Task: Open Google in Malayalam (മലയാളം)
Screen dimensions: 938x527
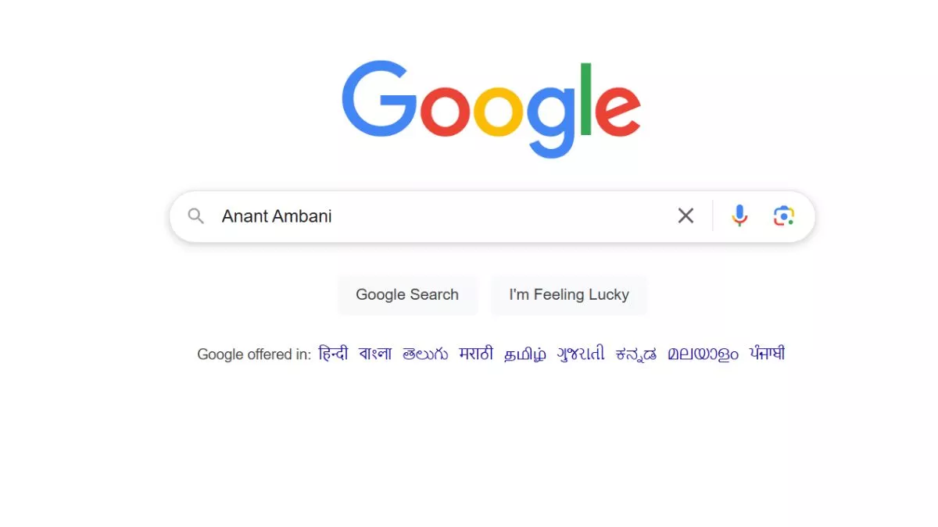Action: pos(703,354)
